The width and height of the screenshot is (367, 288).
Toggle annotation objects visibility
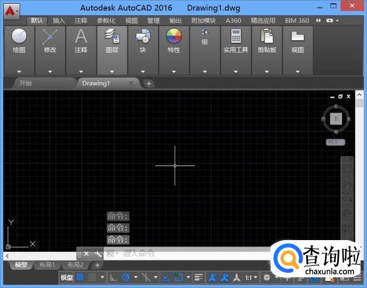[213, 277]
